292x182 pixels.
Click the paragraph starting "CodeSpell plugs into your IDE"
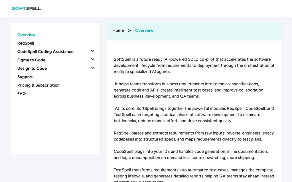coord(191,154)
